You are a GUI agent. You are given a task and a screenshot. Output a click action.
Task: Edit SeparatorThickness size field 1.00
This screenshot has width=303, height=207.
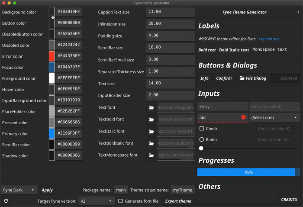click(x=171, y=71)
